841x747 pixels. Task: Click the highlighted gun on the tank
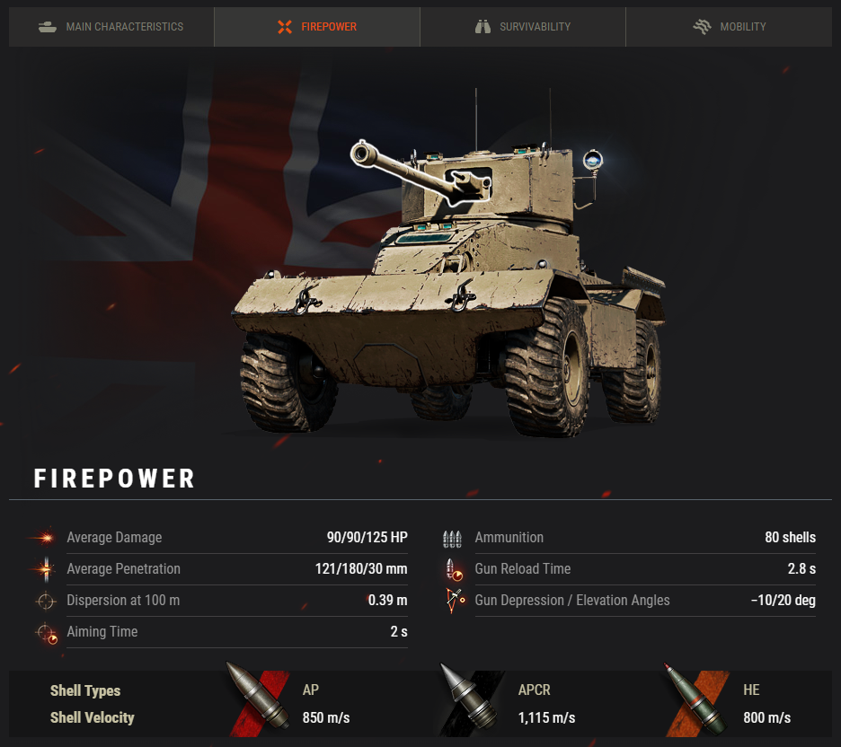(421, 173)
